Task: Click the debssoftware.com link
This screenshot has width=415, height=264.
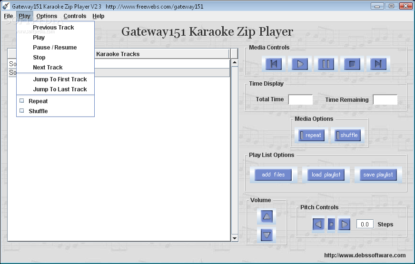Action: tap(365, 255)
